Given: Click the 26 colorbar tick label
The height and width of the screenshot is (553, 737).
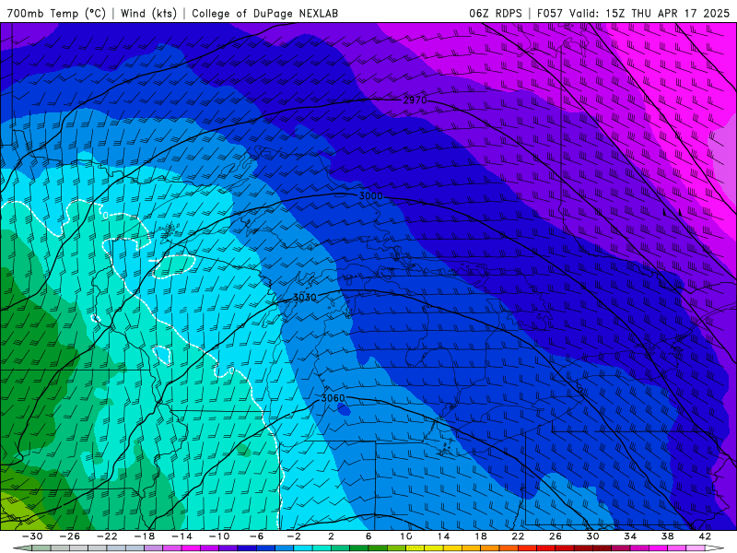Looking at the screenshot, I should click(556, 536).
